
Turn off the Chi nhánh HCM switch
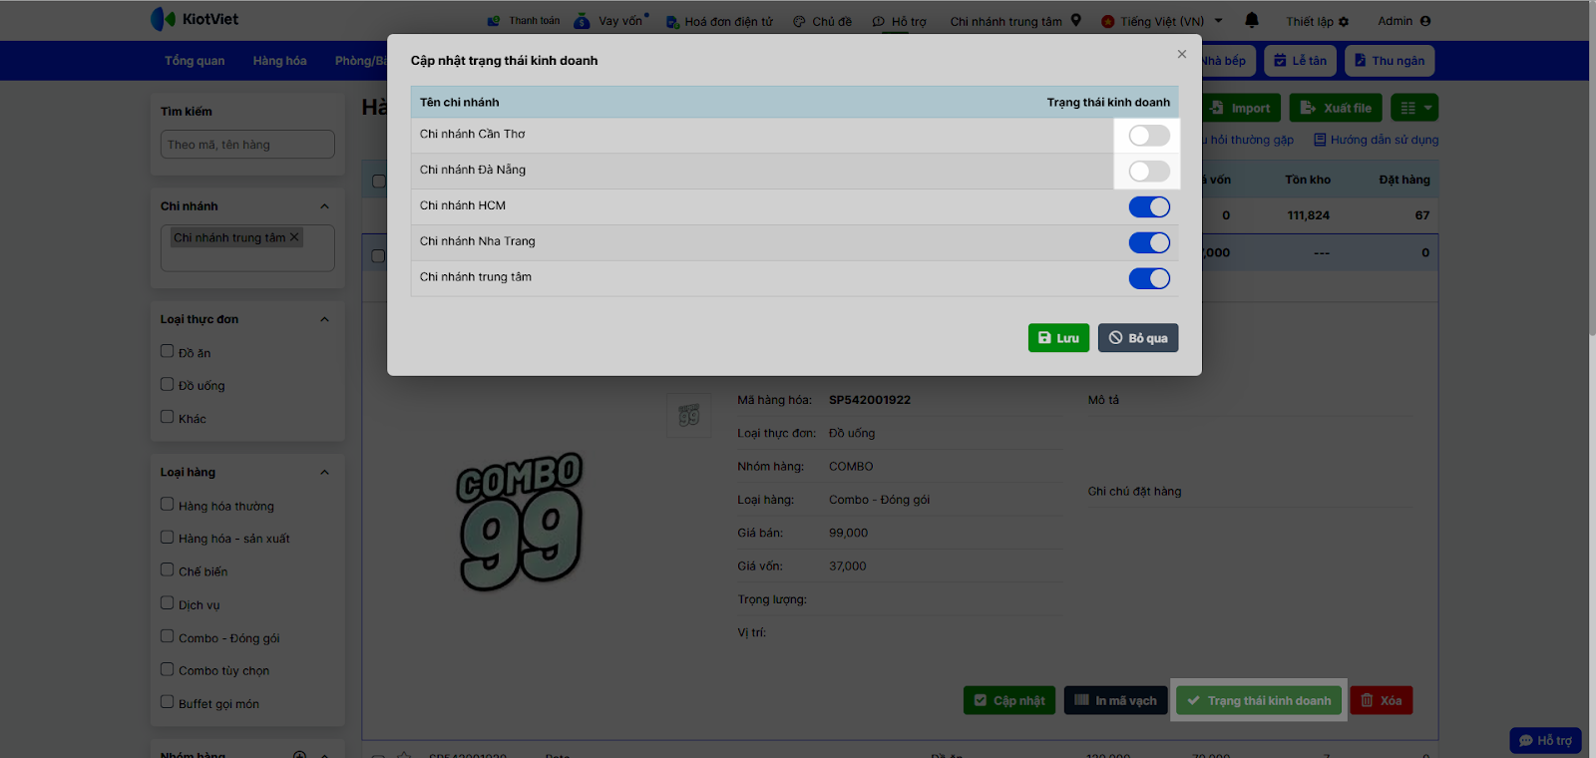coord(1149,206)
